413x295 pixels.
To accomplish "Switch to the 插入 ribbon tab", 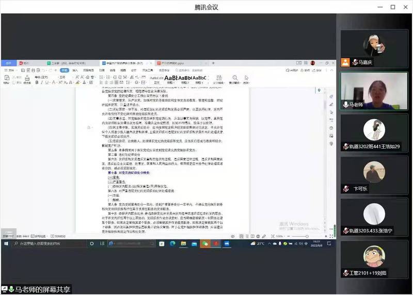I will click(x=76, y=70).
